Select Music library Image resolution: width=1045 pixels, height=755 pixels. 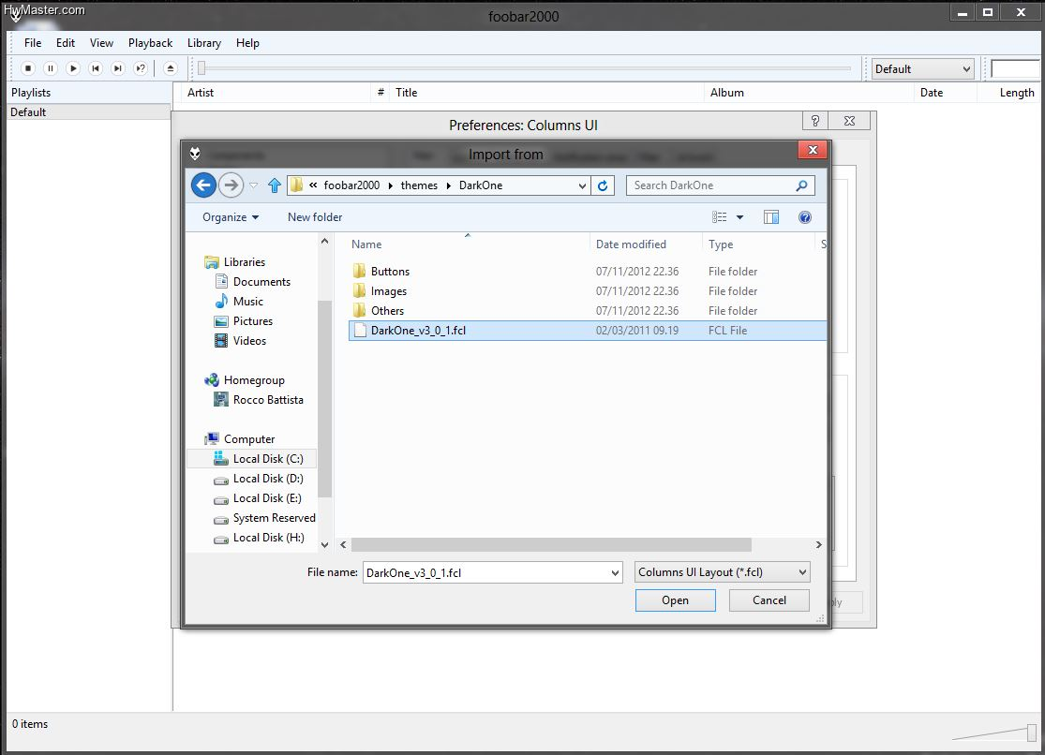[248, 302]
